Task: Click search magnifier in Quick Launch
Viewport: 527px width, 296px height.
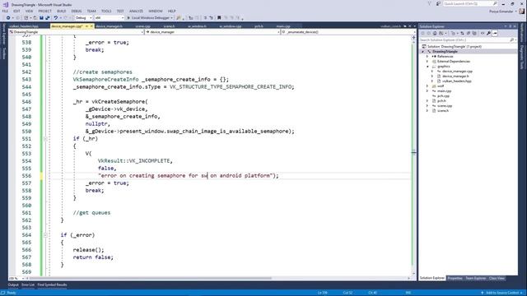Action: click(495, 3)
